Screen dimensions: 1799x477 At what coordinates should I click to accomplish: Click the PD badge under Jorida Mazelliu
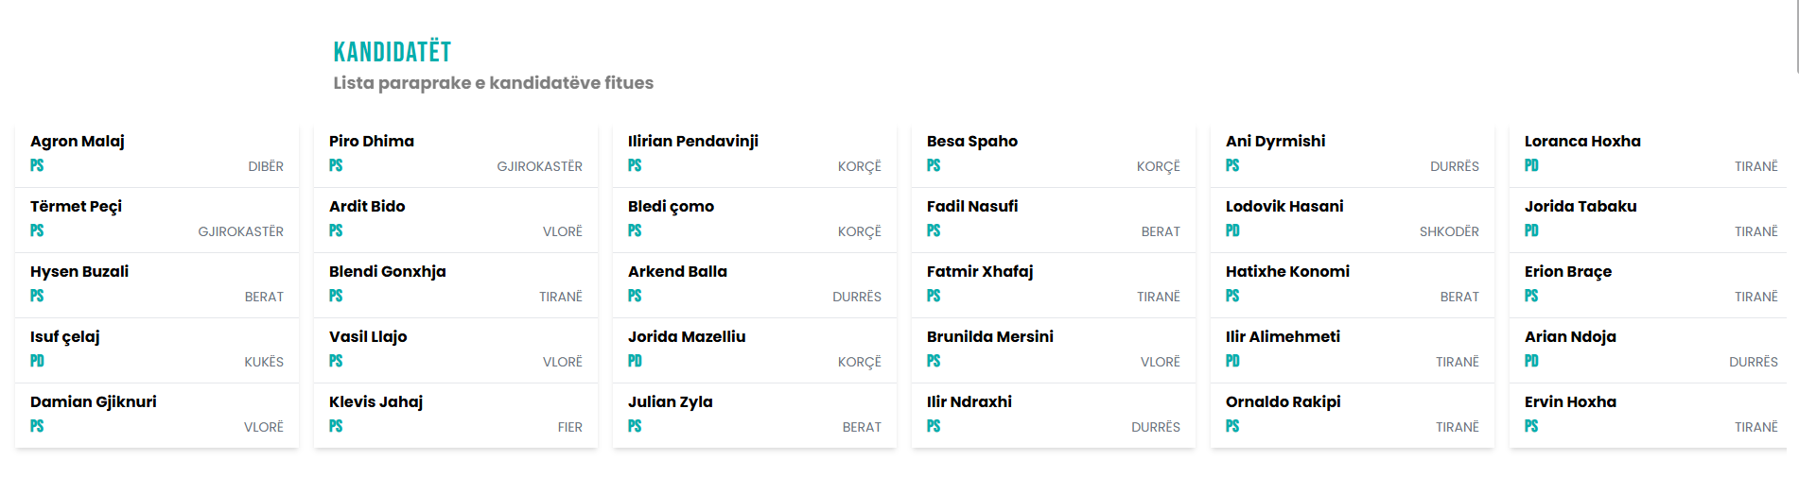(635, 362)
